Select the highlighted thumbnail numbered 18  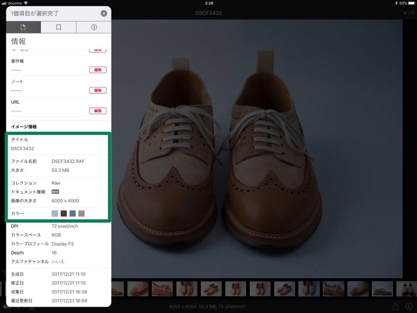pos(406,289)
